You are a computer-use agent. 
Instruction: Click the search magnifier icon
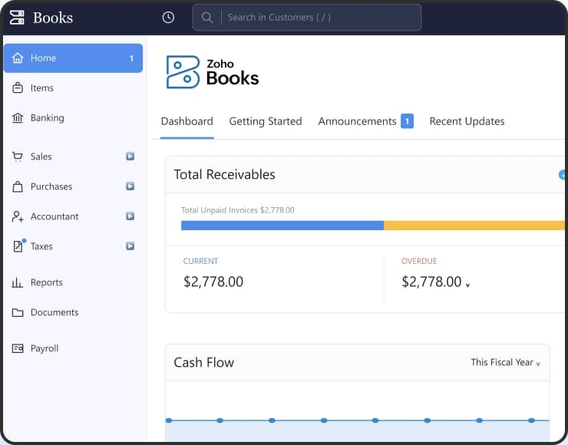coord(206,18)
